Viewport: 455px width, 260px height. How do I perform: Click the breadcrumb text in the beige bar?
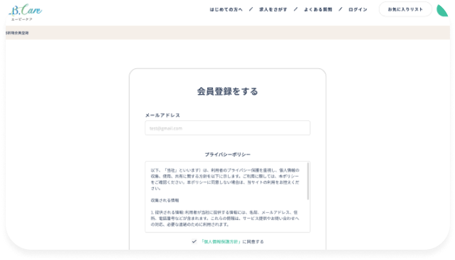pos(17,33)
